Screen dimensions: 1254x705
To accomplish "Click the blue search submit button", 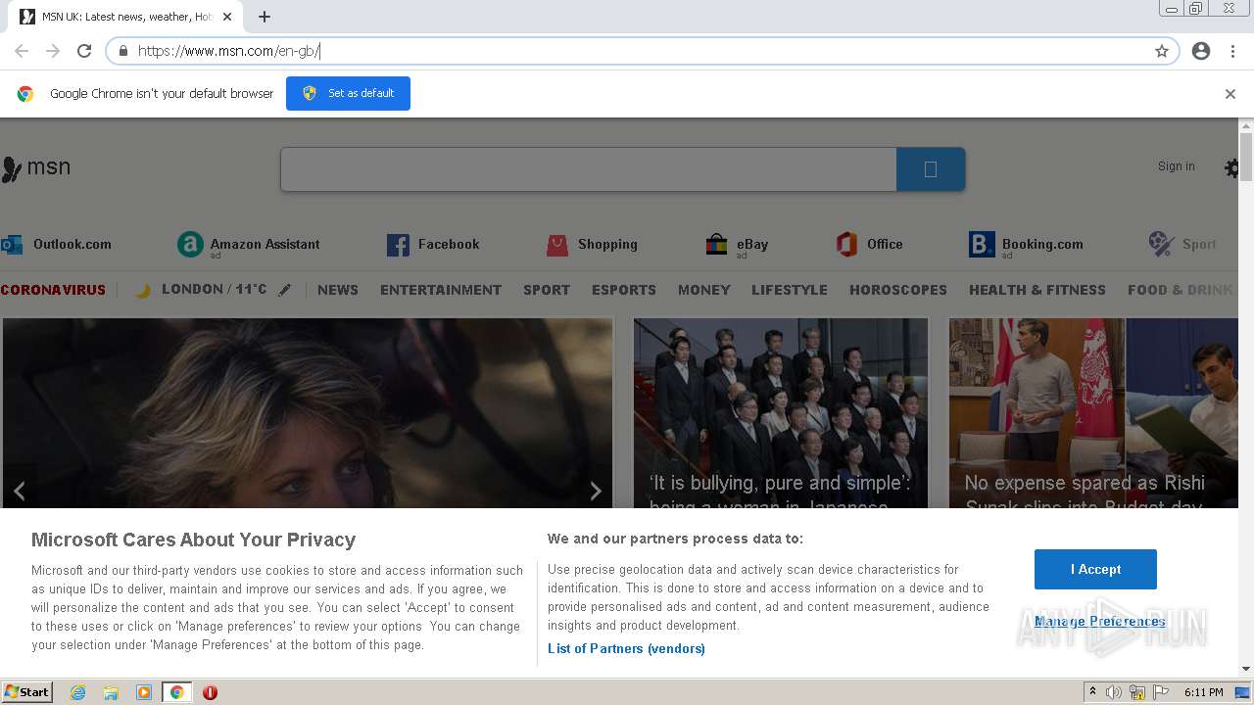I will click(x=931, y=169).
